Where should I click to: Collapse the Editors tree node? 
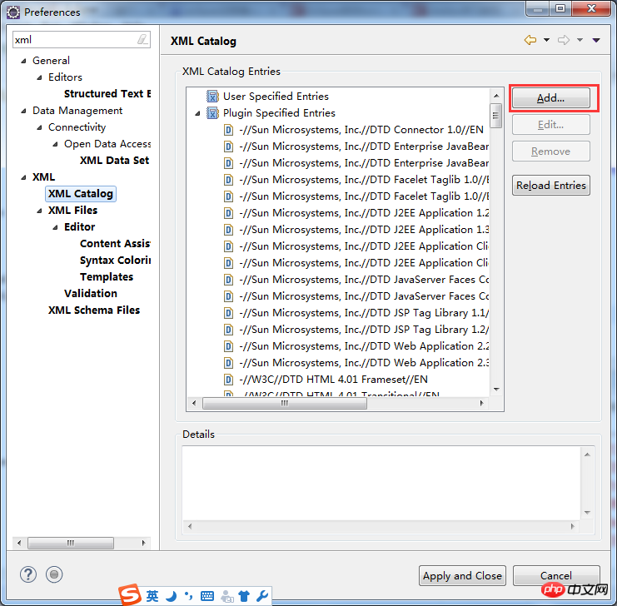39,77
